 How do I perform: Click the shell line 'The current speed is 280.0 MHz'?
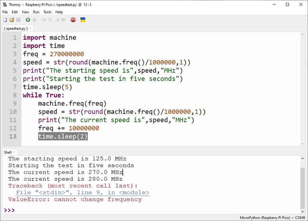click(x=65, y=179)
